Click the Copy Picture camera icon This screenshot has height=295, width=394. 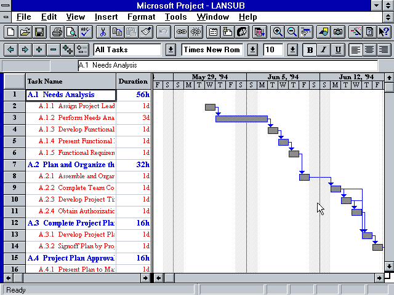click(338, 31)
